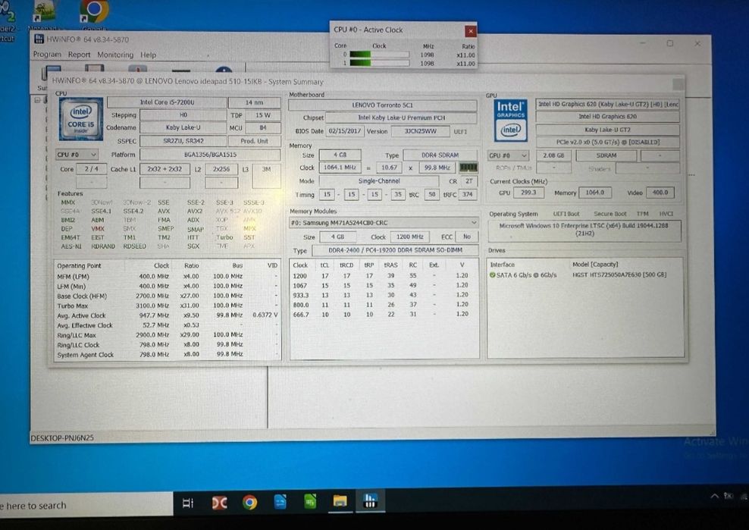The height and width of the screenshot is (530, 749).
Task: Click the SR2ZU, SR342 SSPEC field
Action: pyautogui.click(x=183, y=142)
